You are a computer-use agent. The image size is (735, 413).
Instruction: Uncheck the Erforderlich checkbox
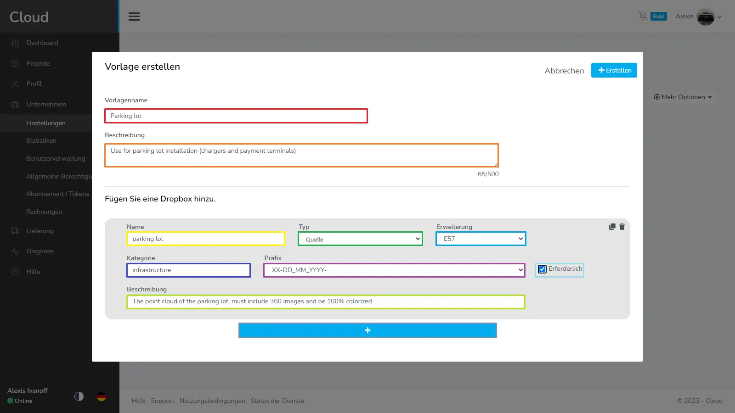coord(543,269)
